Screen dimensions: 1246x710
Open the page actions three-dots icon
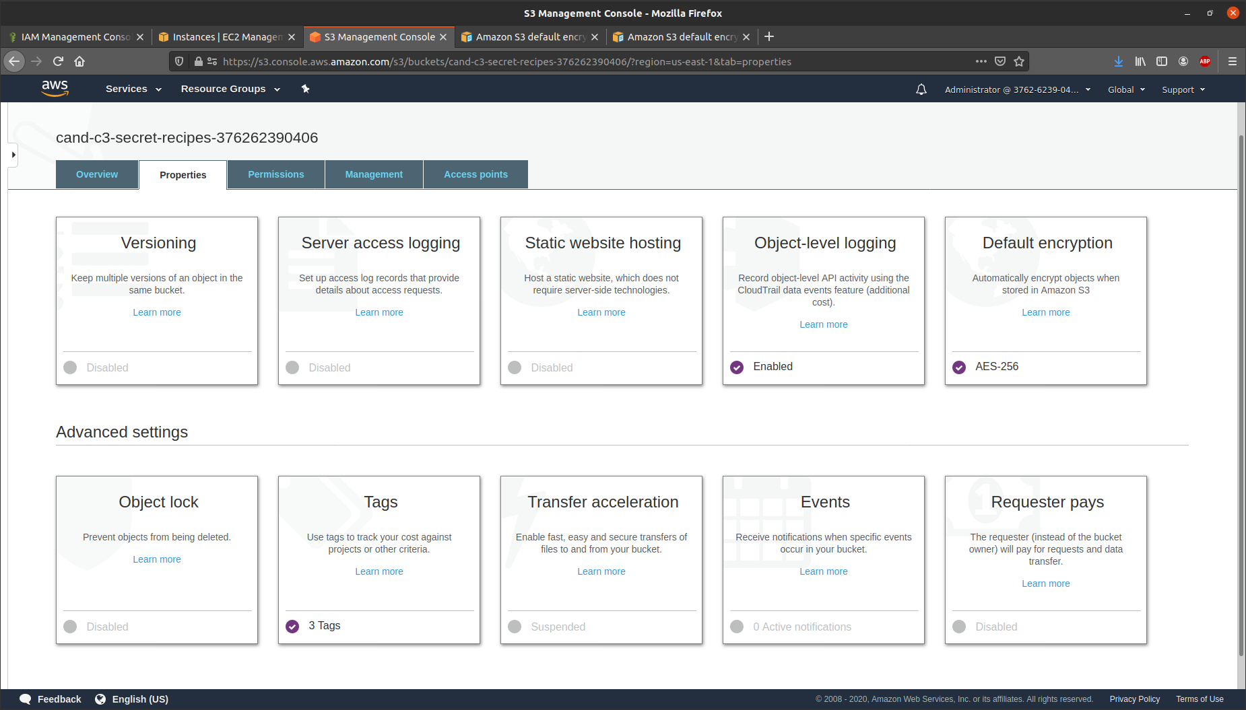point(981,61)
